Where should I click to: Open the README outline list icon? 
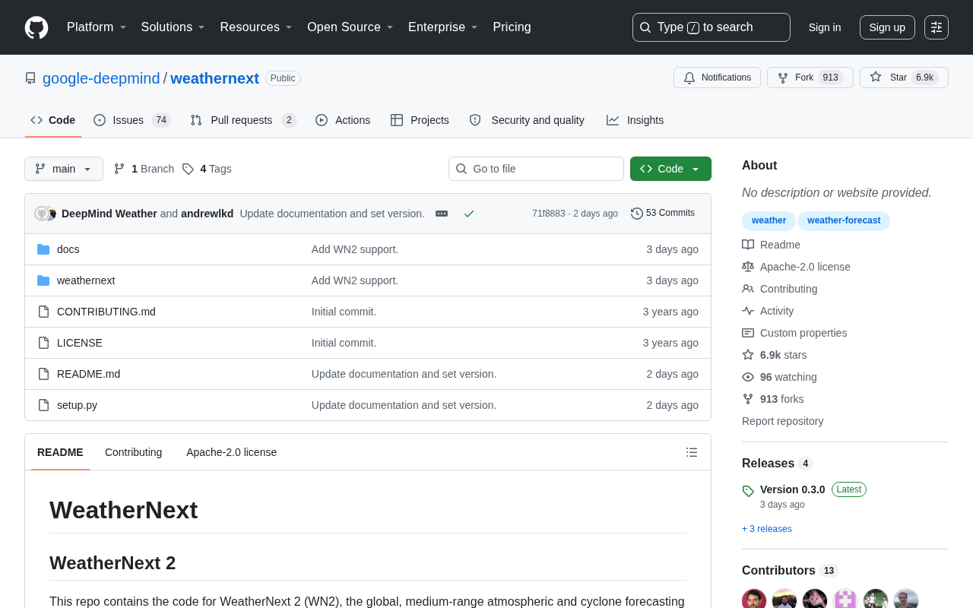692,452
